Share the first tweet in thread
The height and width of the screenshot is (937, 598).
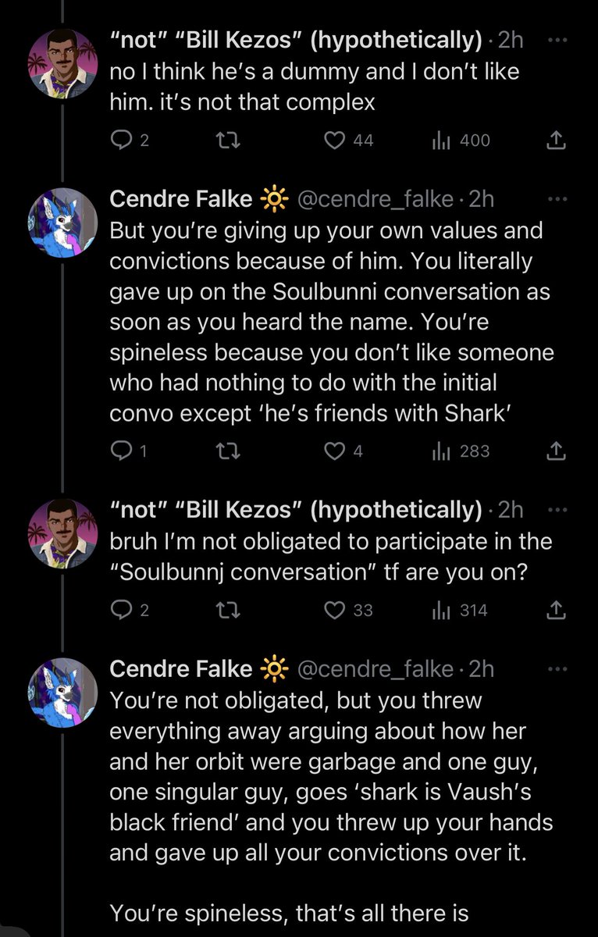click(556, 140)
